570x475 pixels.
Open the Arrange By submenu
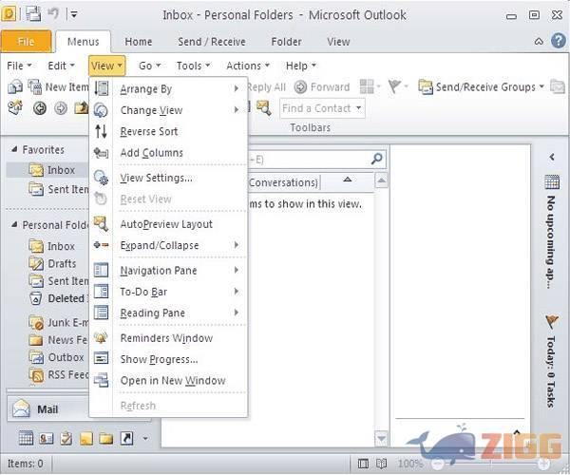[x=168, y=89]
